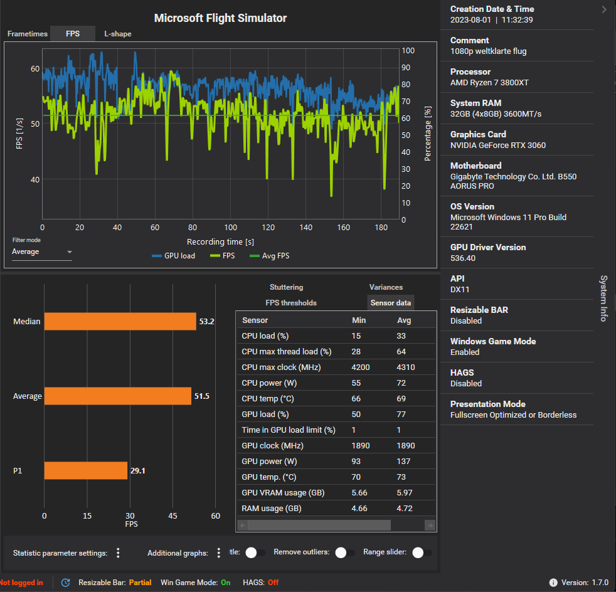This screenshot has width=616, height=592.
Task: Click the Sensor column header
Action: pos(255,320)
